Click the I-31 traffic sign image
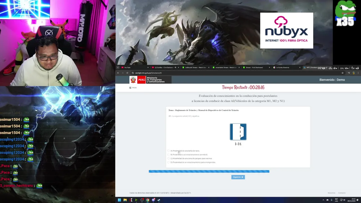The width and height of the screenshot is (361, 203). coord(238,132)
